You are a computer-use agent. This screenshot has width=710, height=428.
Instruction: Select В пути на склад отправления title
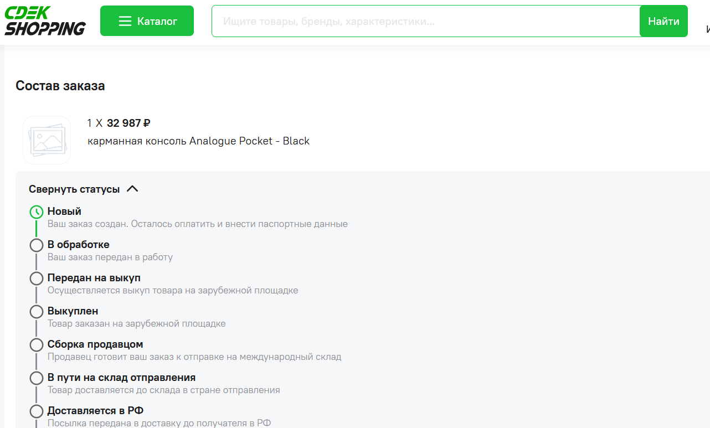point(121,377)
